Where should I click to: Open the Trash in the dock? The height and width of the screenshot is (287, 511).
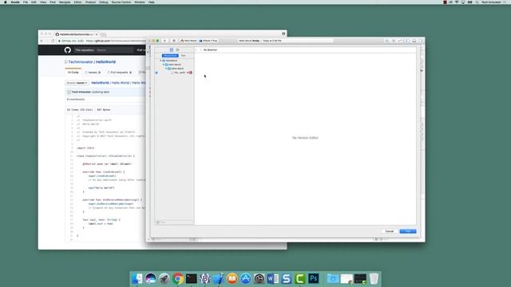[374, 278]
